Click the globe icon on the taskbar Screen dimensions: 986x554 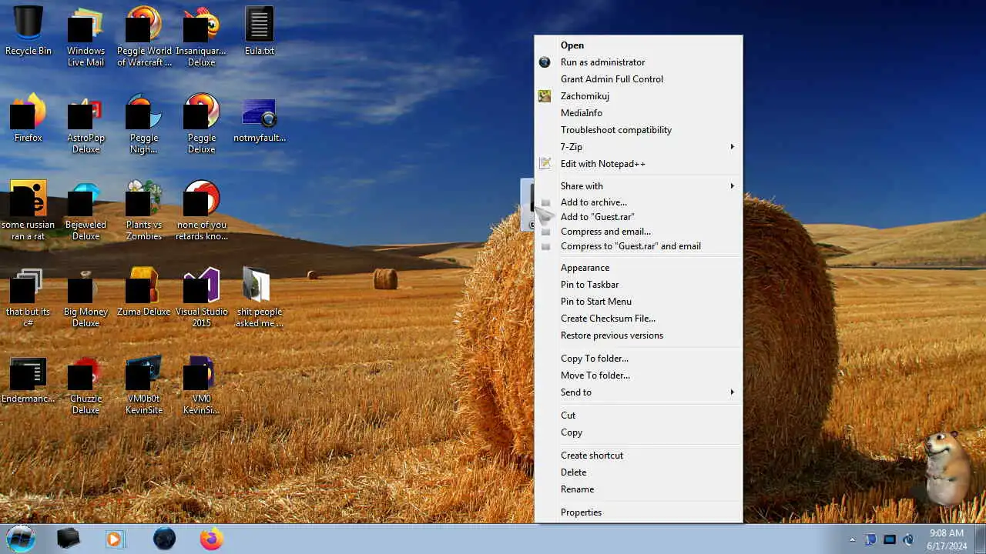[164, 539]
